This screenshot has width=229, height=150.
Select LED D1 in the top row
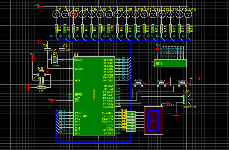point(56,14)
